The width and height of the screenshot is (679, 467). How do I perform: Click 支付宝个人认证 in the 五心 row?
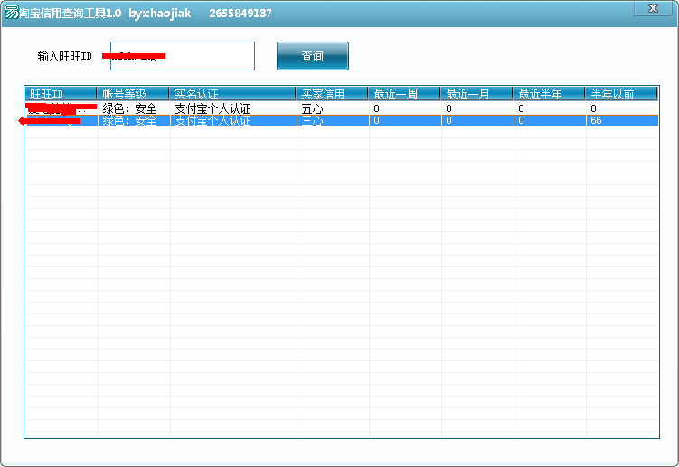point(212,108)
